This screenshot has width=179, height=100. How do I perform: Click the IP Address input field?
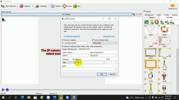(x=88, y=62)
